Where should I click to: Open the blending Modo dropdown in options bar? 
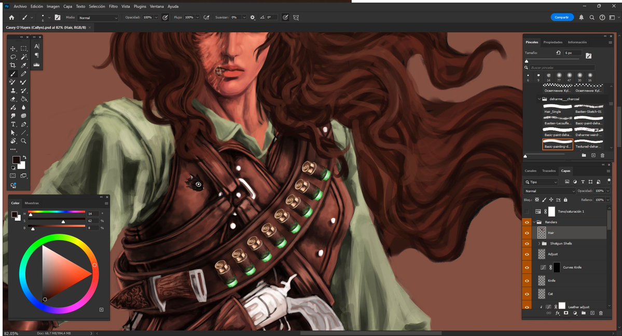[x=98, y=18]
